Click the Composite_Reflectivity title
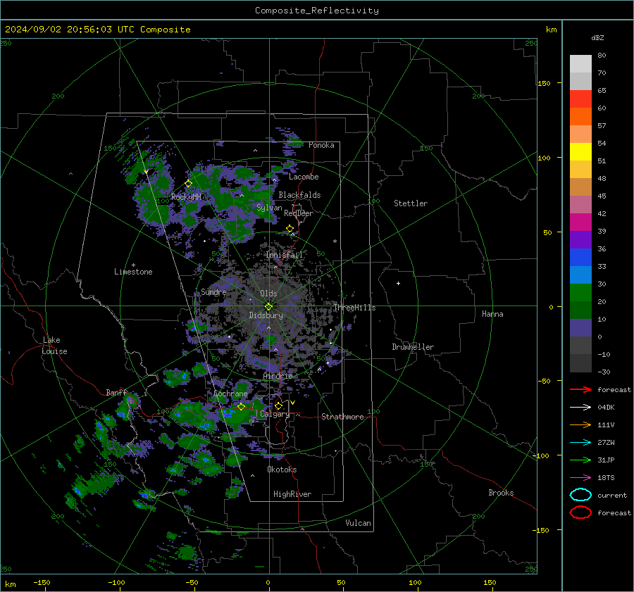Image resolution: width=634 pixels, height=592 pixels. pyautogui.click(x=317, y=11)
